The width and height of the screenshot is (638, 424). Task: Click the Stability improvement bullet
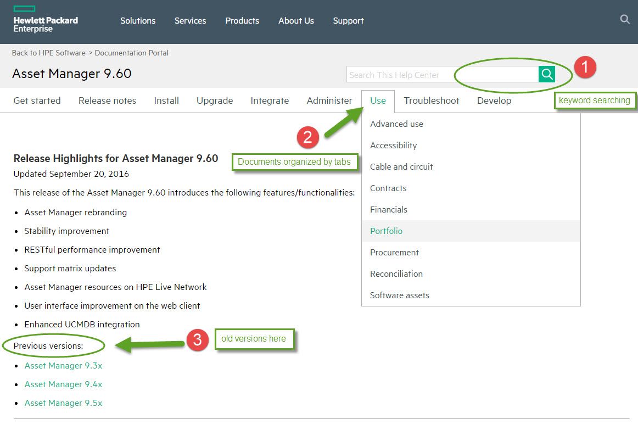click(67, 231)
